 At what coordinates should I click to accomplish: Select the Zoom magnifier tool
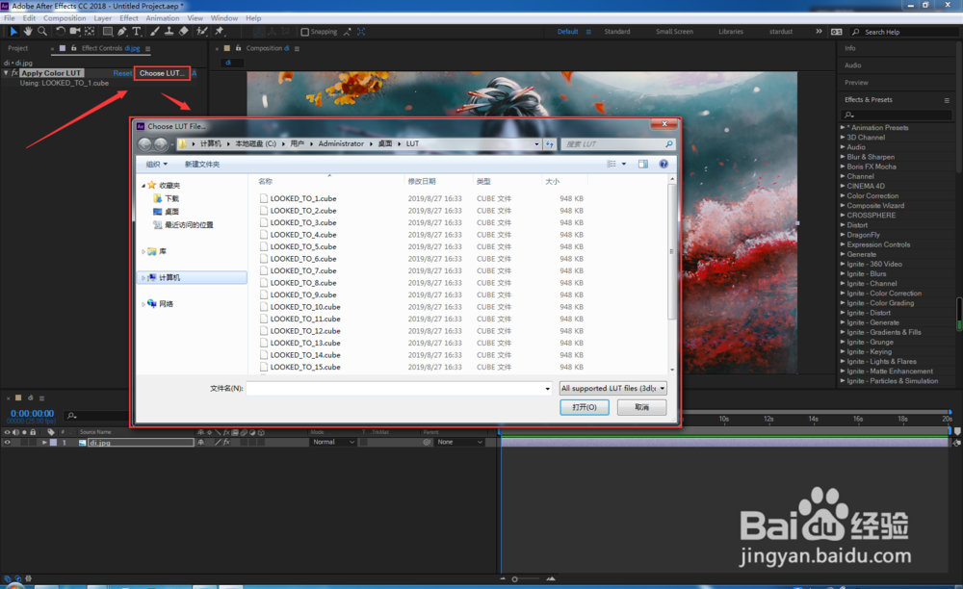41,32
